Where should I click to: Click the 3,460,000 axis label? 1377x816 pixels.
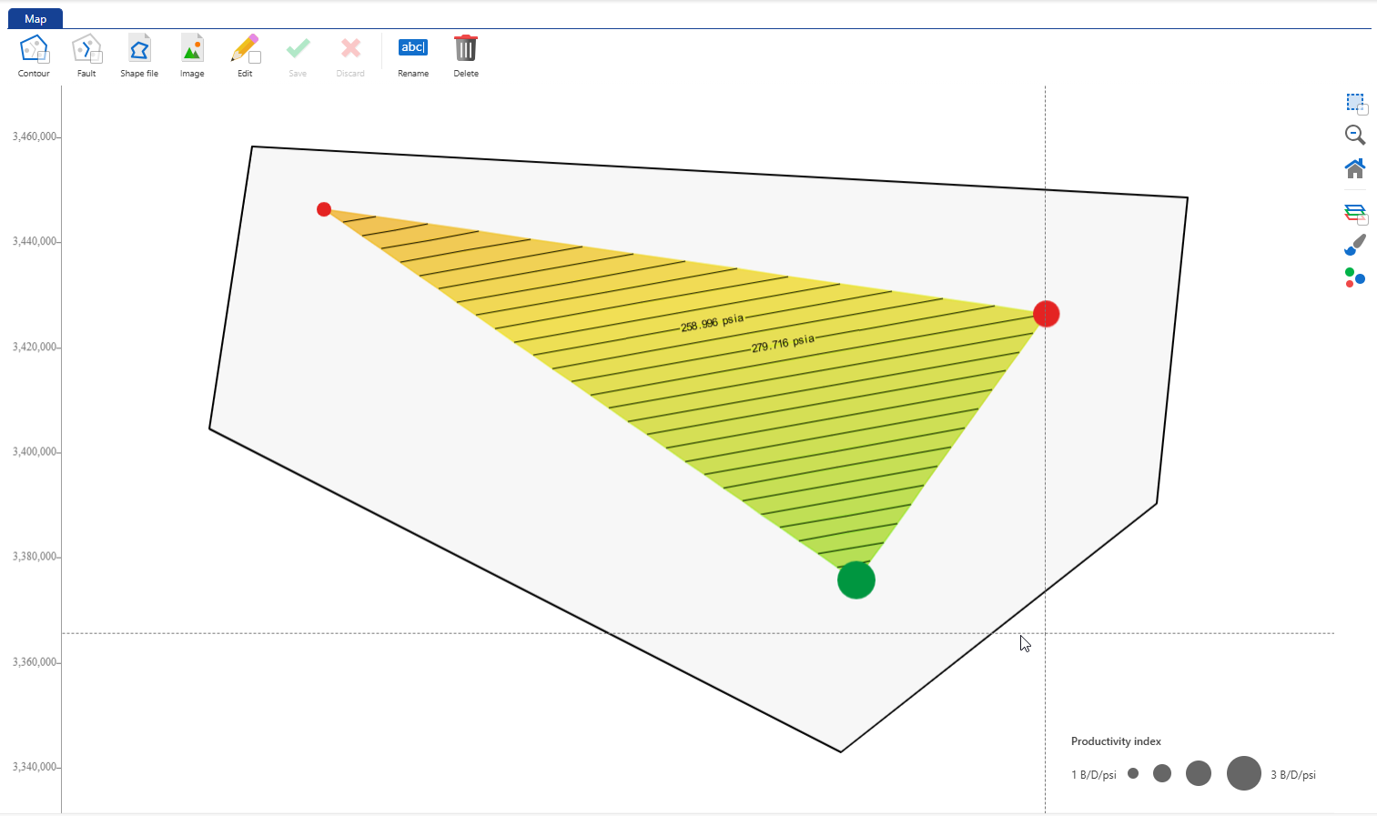[35, 136]
